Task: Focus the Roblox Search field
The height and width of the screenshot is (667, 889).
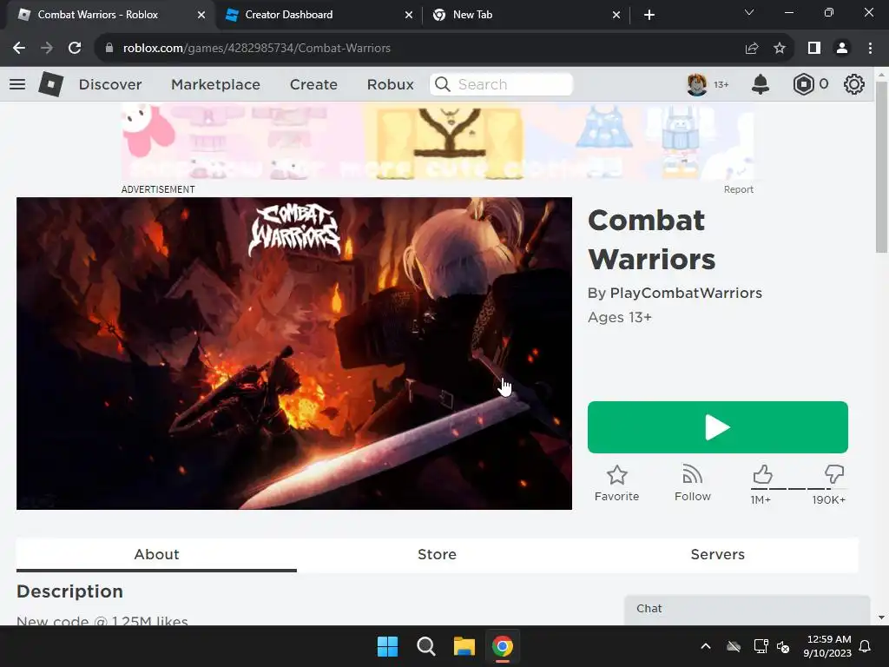Action: [501, 84]
